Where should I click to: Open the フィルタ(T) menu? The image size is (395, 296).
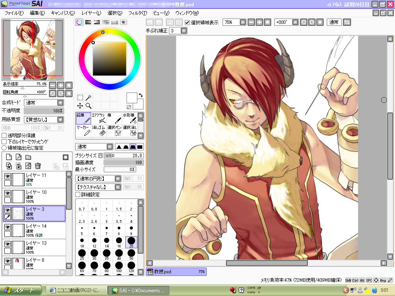pyautogui.click(x=138, y=13)
